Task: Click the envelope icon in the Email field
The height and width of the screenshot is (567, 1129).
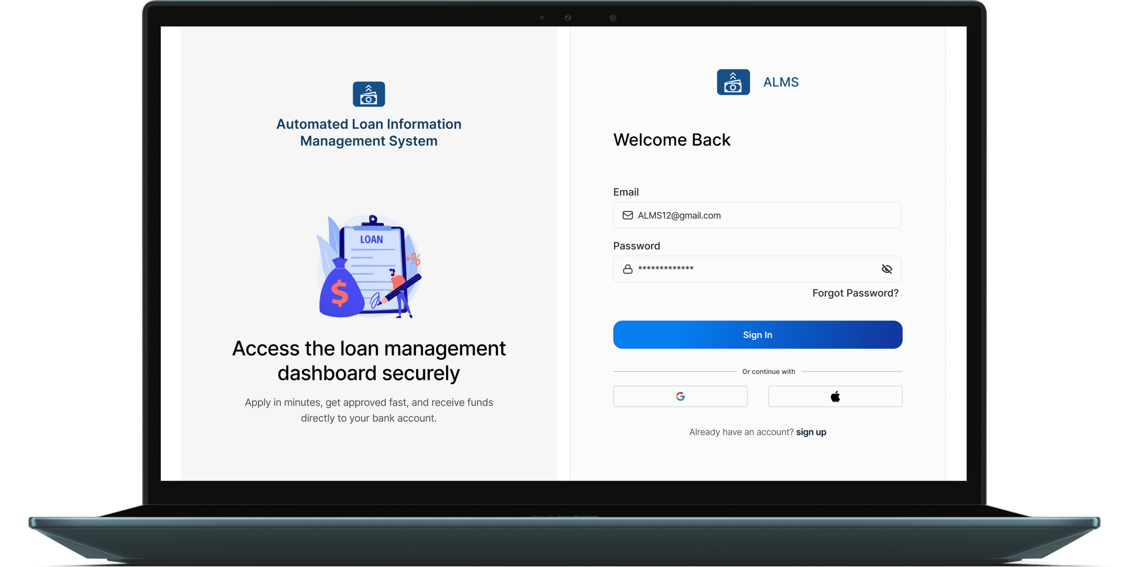Action: pyautogui.click(x=627, y=215)
